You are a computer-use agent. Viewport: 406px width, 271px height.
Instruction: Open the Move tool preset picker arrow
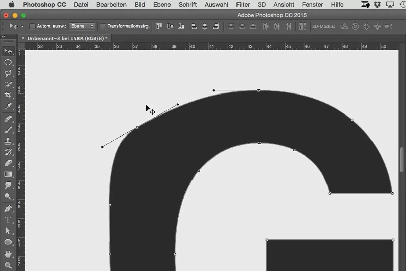(22, 26)
